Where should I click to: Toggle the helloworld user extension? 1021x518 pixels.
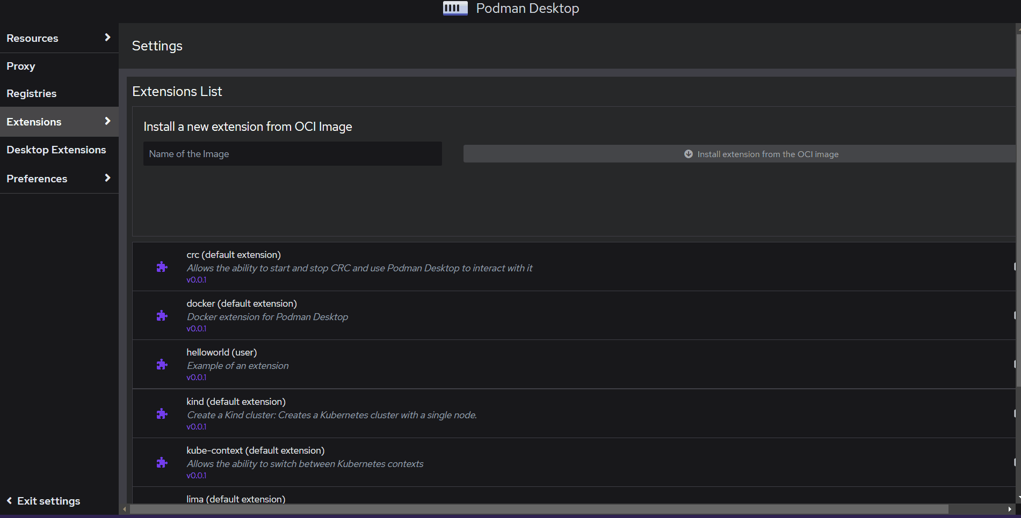click(1014, 364)
